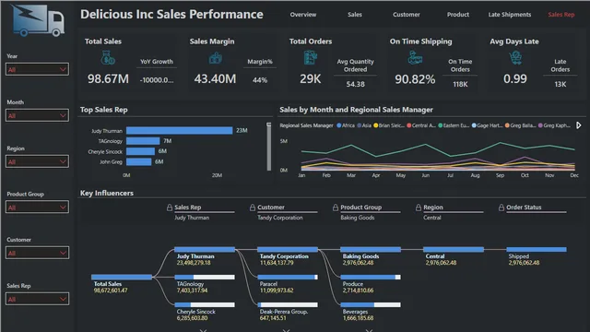The height and width of the screenshot is (332, 590).
Task: Select the Greg Balla... orange legend dot
Action: 507,125
